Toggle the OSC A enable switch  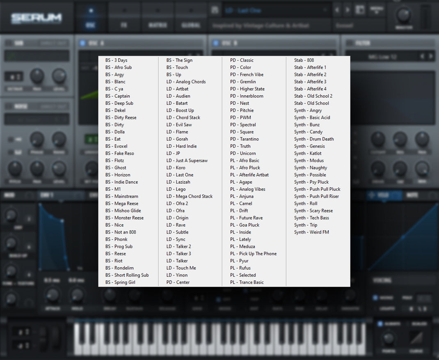(82, 43)
